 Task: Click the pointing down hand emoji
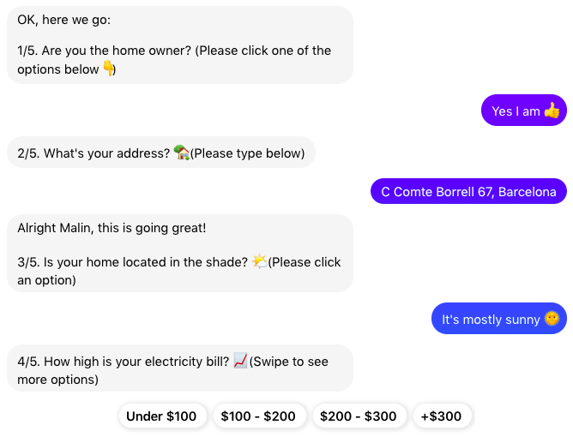point(108,68)
